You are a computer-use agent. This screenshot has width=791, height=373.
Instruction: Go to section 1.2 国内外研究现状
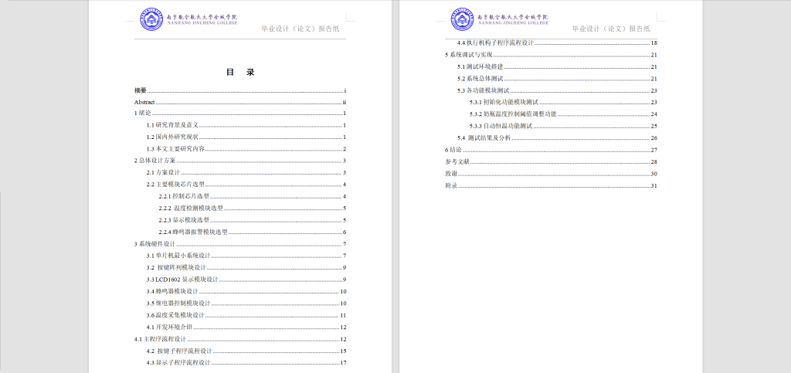click(246, 137)
